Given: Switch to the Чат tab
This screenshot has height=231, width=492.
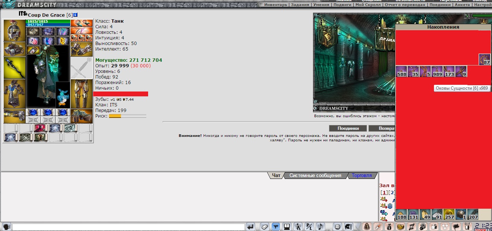Looking at the screenshot, I should point(276,176).
